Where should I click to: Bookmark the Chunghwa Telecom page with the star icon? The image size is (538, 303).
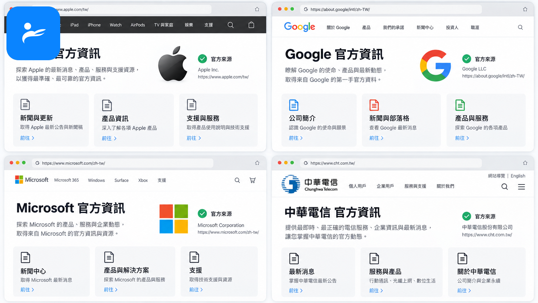525,163
